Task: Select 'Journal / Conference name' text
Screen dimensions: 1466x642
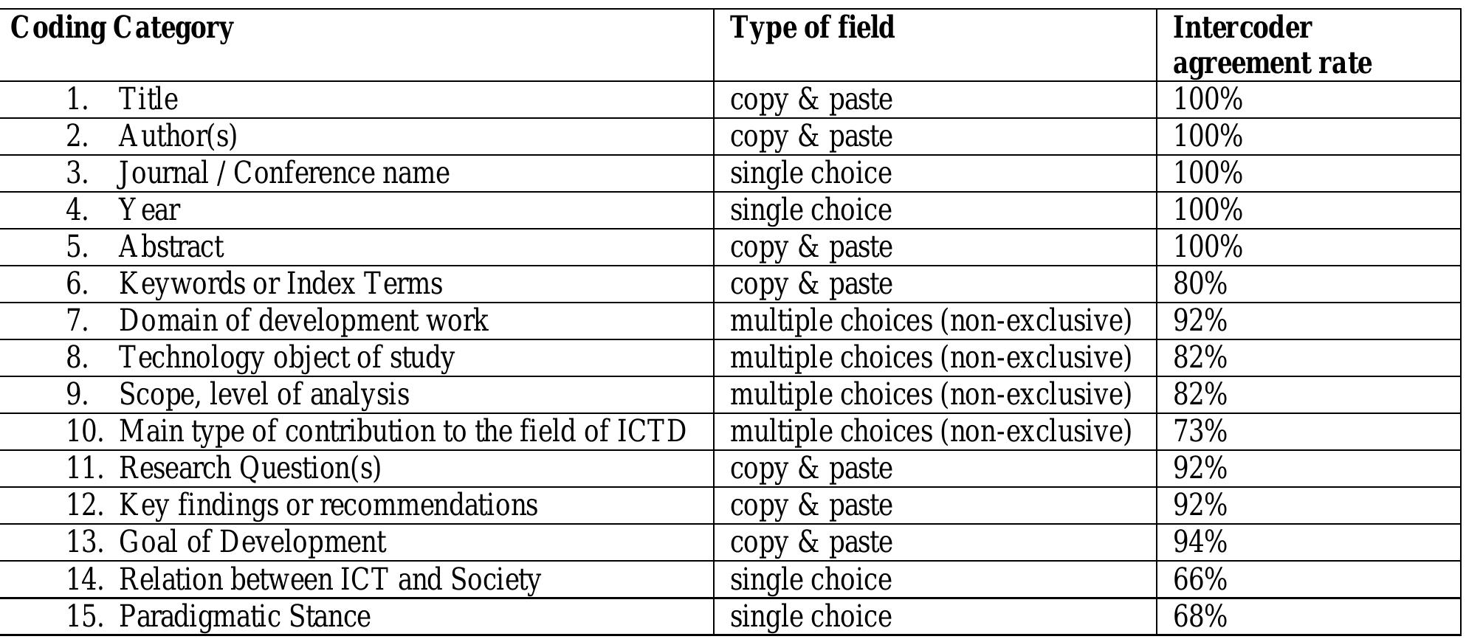Action: [283, 173]
